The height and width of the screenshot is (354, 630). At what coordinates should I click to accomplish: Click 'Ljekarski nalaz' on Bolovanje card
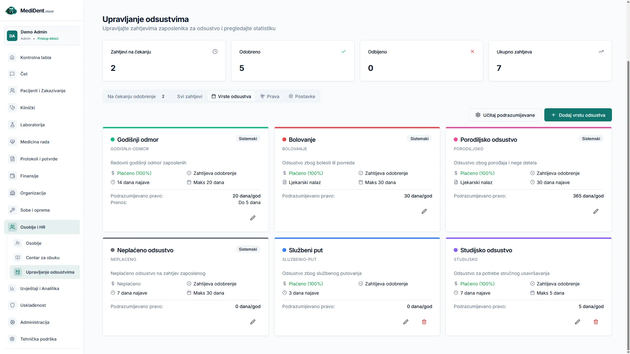(305, 182)
